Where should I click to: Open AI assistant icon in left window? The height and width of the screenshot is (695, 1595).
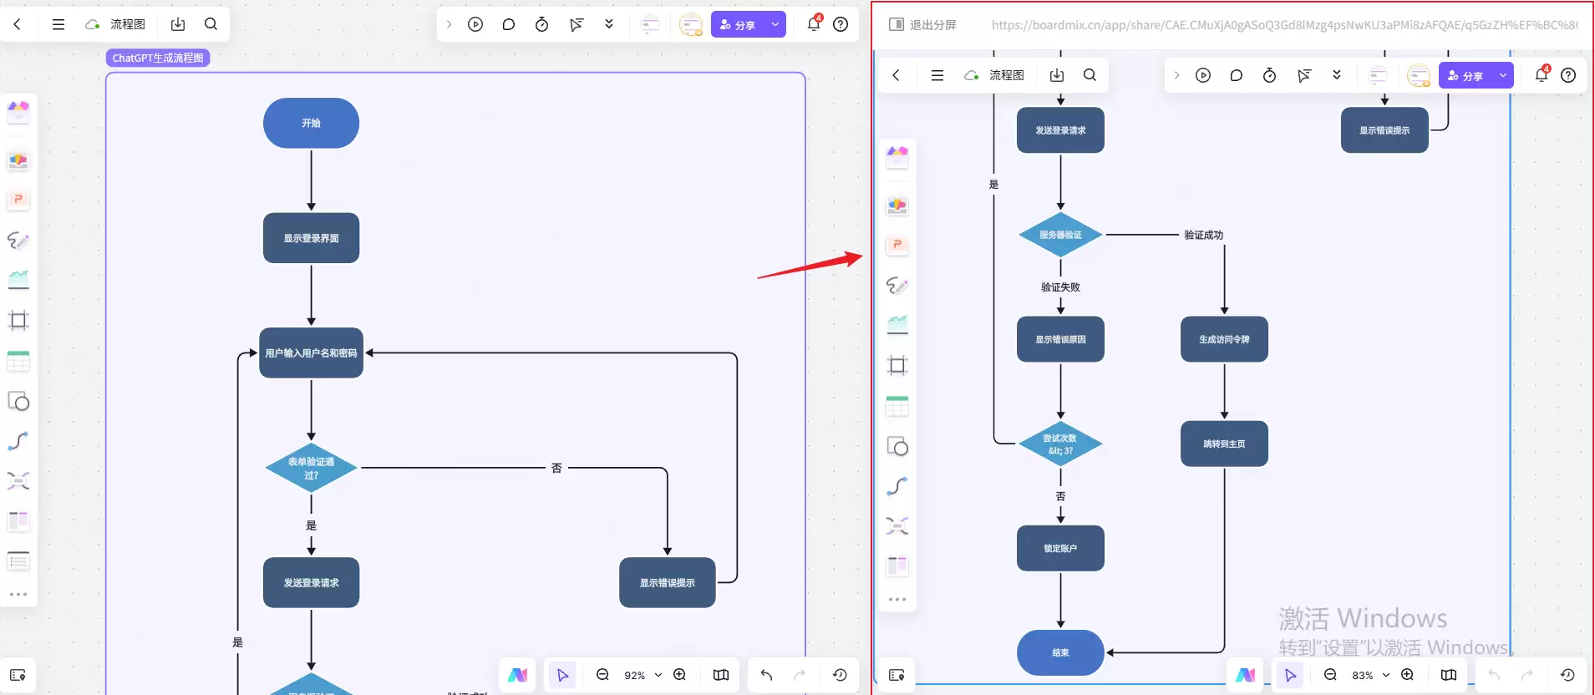pyautogui.click(x=518, y=675)
